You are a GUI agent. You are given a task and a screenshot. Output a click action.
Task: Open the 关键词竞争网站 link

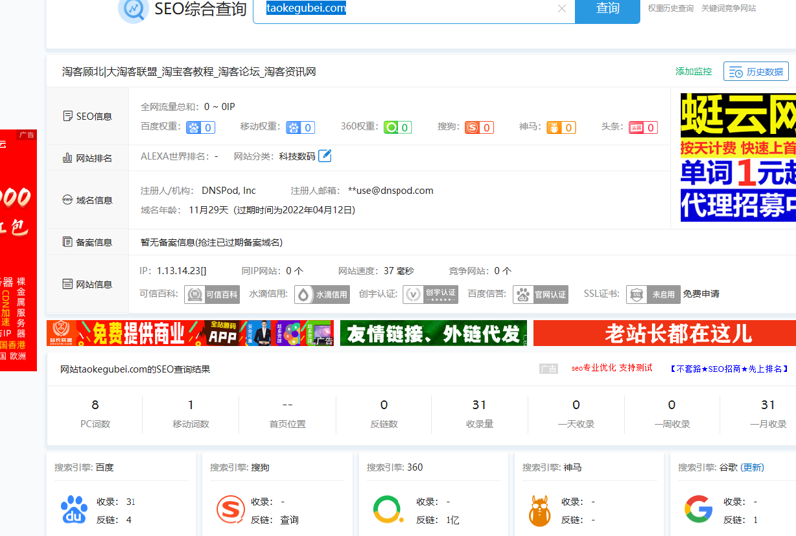[728, 8]
